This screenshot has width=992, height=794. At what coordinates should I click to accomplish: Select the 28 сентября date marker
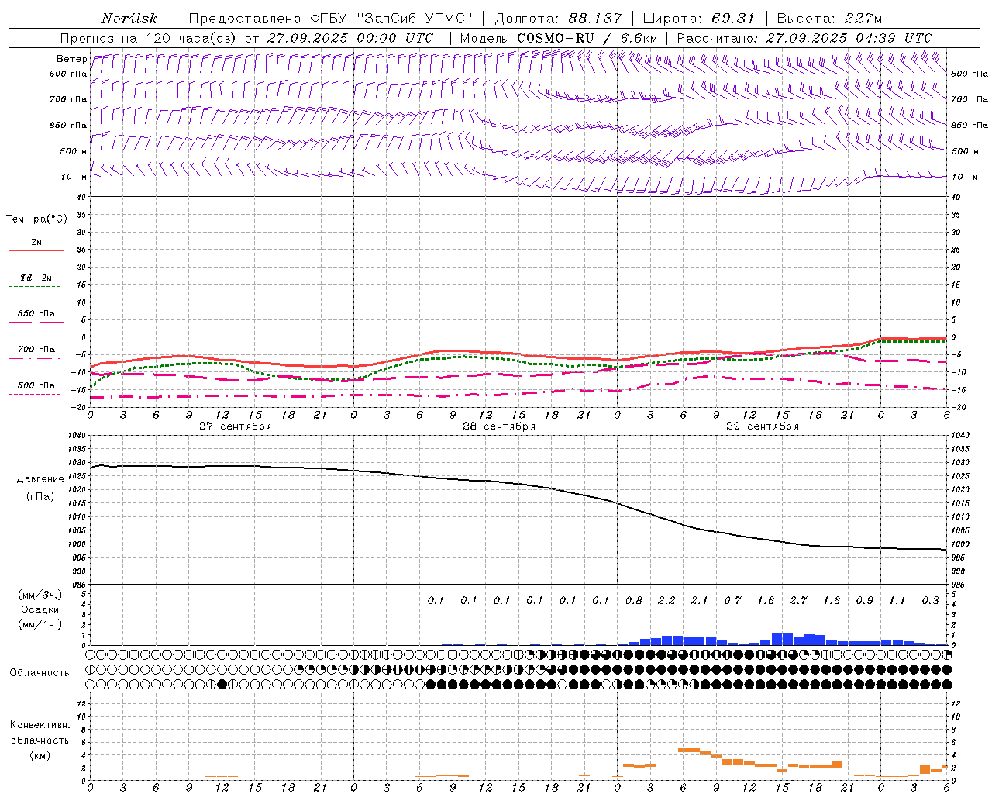point(498,426)
